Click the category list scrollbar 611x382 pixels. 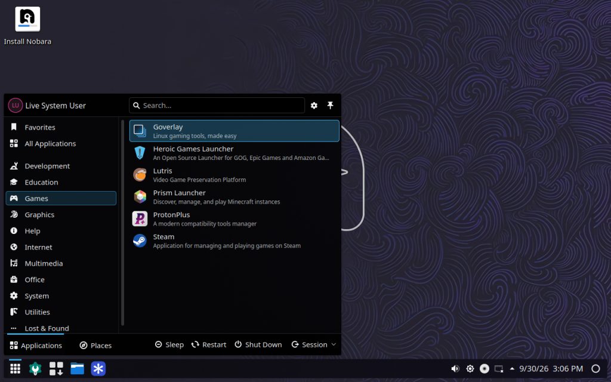(x=122, y=223)
